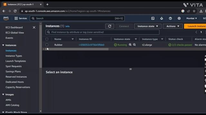Viewport: 206px width, 115px height.
Task: Click the site lock icon in address bar
Action: 22,11
